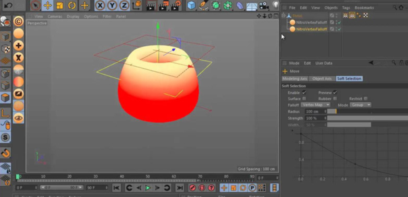
Task: Jump to the end of animation
Action: (179, 187)
